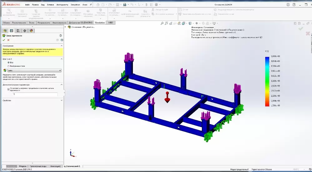Expand the Основание tree node in viewport
This screenshot has width=312, height=172.
(65, 27)
